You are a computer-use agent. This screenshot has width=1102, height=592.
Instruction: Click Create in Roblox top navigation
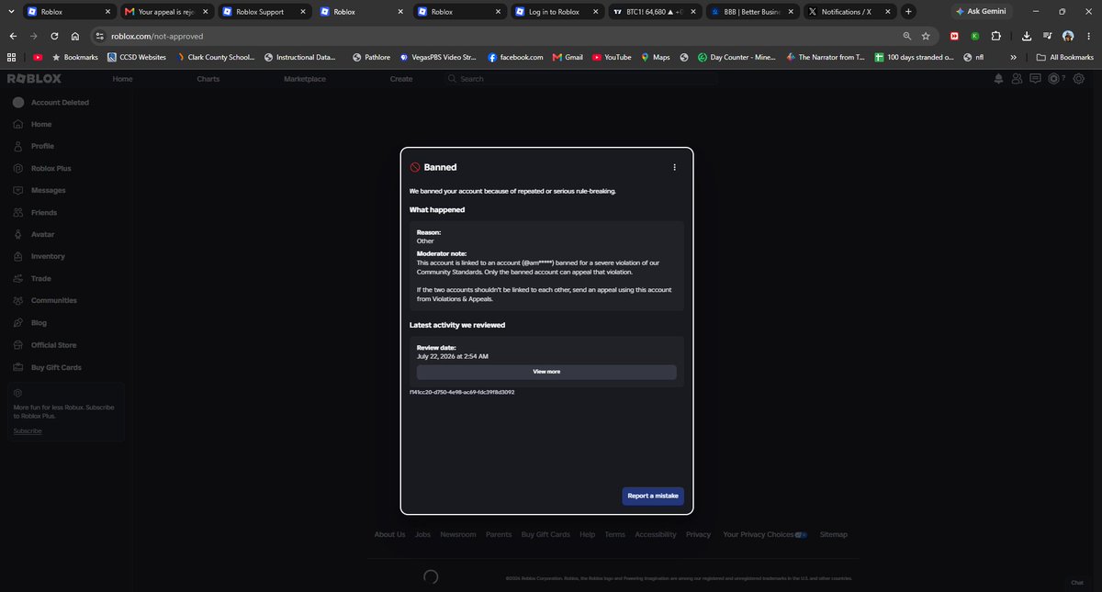401,79
